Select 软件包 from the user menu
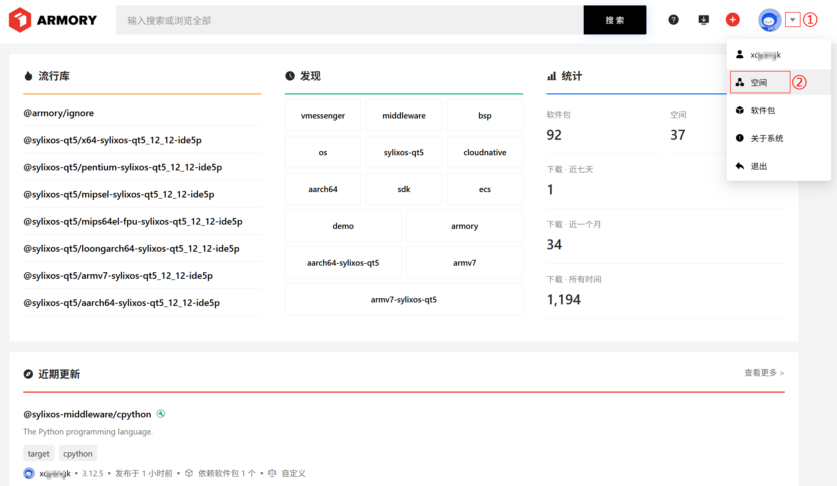Viewport: 837px width, 486px height. point(762,110)
